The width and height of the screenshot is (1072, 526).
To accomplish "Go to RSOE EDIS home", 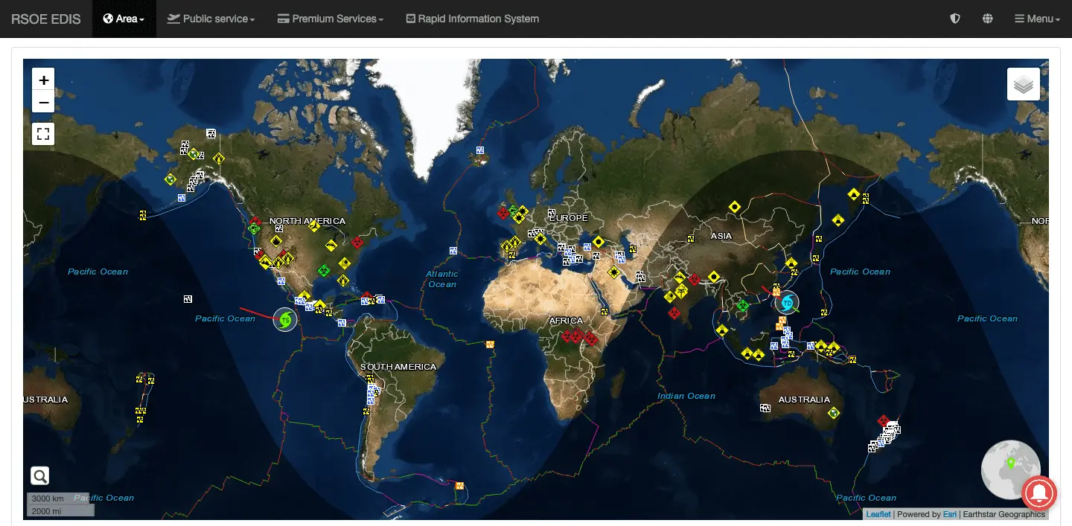I will coord(46,19).
